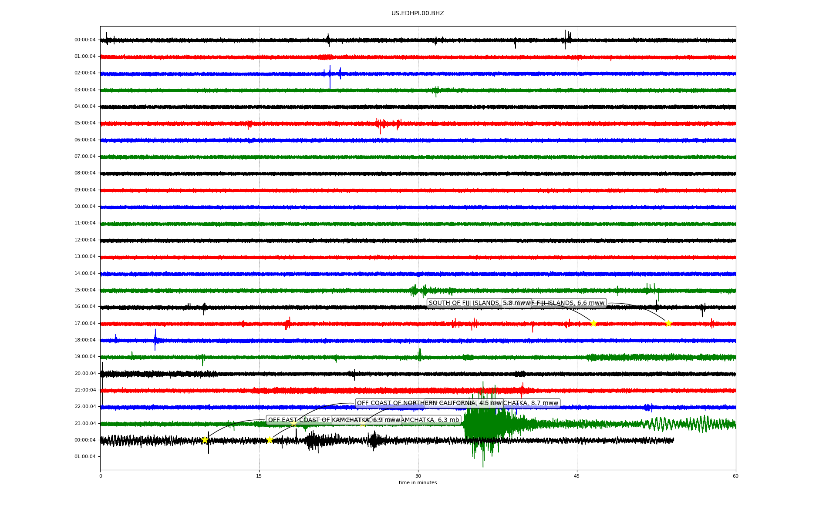This screenshot has width=836, height=522.
Task: Click the x-axis tick label 60
Action: pos(735,476)
